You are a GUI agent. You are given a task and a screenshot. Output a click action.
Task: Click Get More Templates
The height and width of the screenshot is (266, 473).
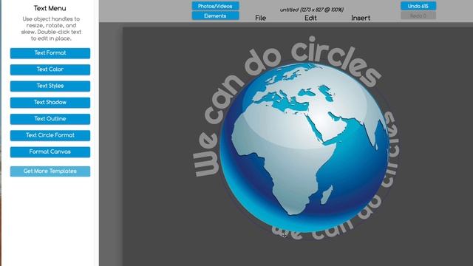point(50,171)
